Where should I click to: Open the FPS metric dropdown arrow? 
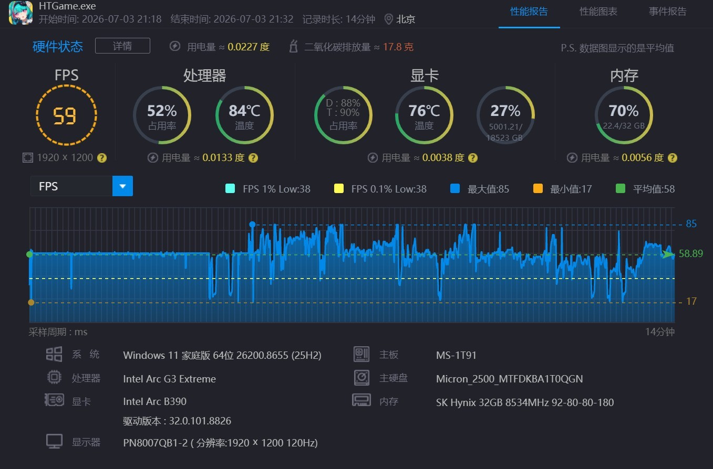[x=122, y=186]
